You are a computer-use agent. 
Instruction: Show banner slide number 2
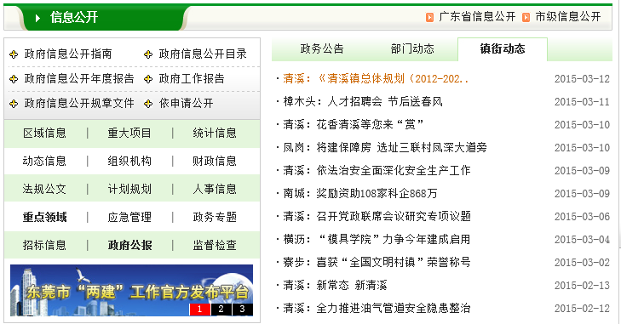[221, 309]
